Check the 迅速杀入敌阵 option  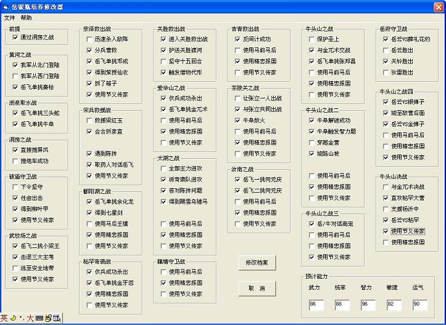(90, 39)
